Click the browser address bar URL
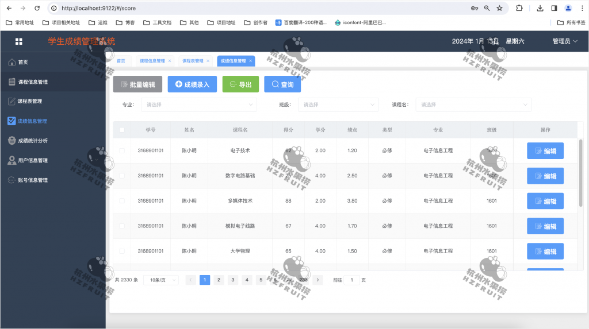Screen dimensions: 589x329 (98, 8)
